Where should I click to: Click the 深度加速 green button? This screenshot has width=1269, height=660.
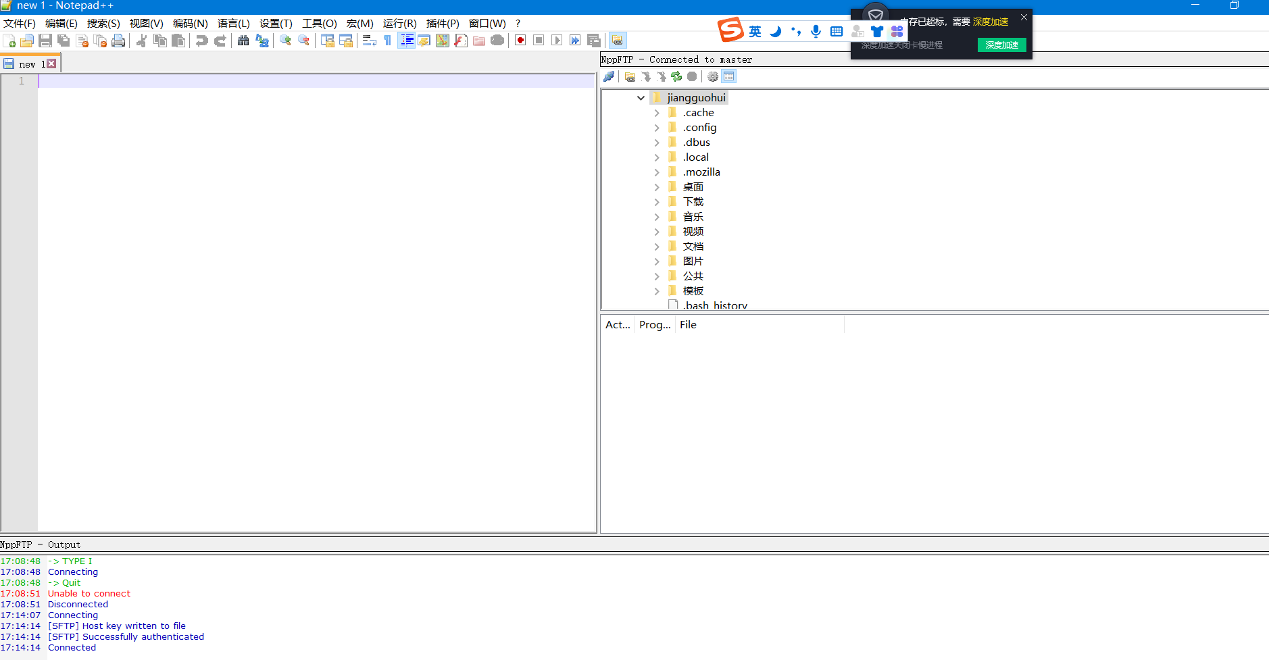coord(1002,45)
